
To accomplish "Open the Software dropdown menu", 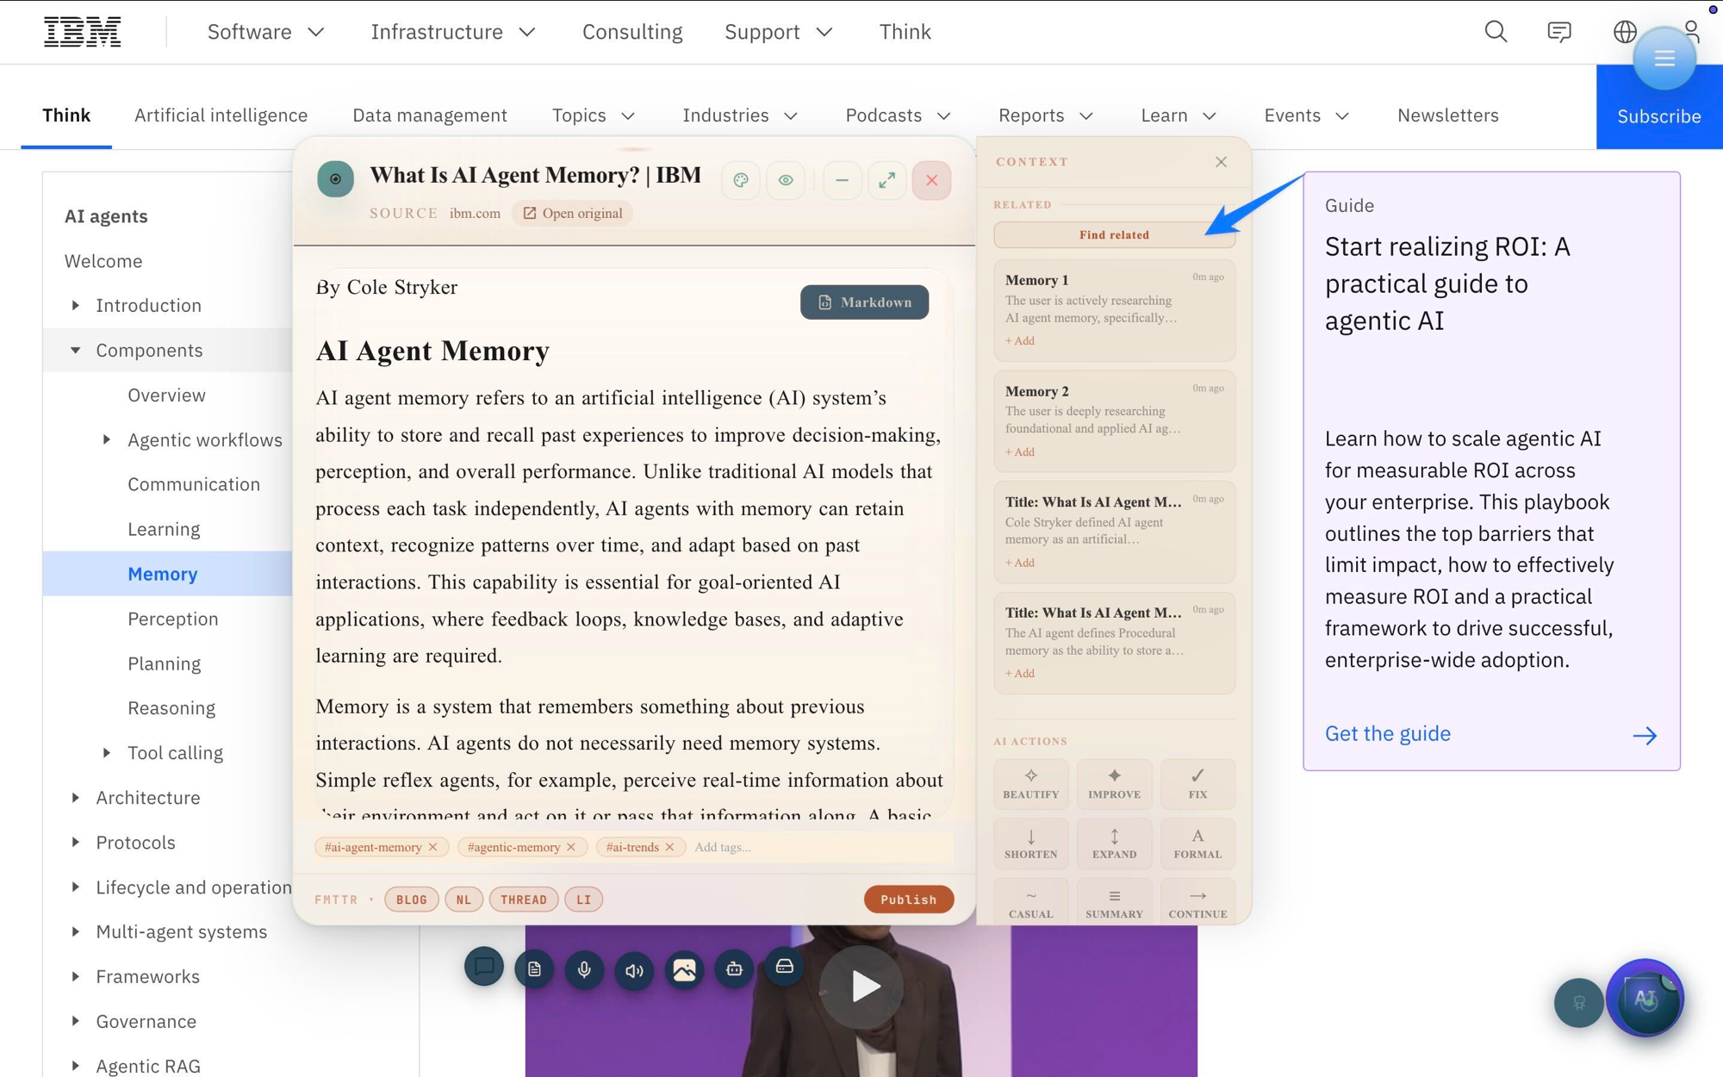I will [x=266, y=32].
